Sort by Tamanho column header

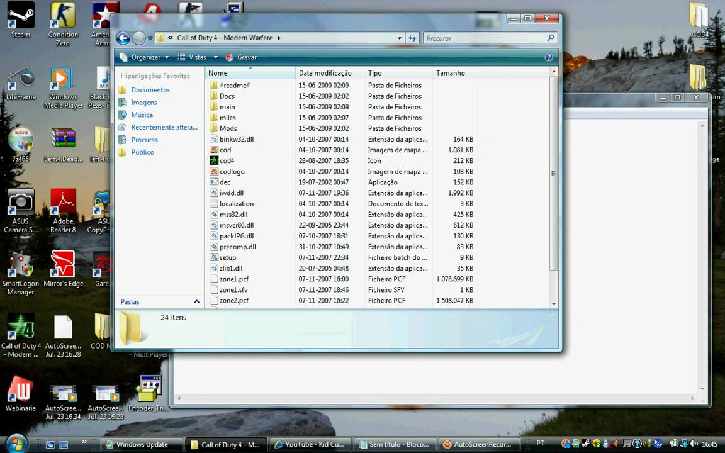(x=454, y=73)
